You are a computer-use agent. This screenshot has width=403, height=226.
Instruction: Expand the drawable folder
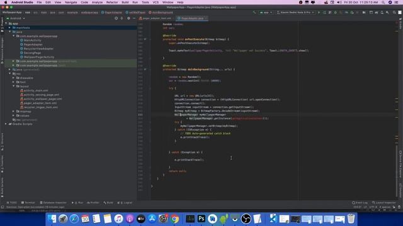[13, 78]
